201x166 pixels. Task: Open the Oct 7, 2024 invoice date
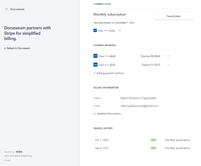pyautogui.click(x=101, y=140)
